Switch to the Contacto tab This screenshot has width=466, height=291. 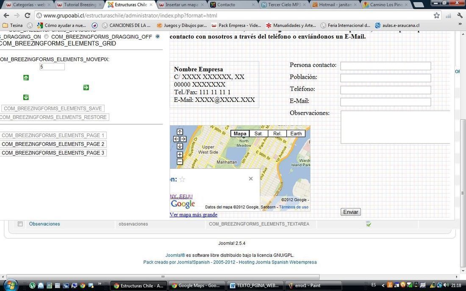232,5
